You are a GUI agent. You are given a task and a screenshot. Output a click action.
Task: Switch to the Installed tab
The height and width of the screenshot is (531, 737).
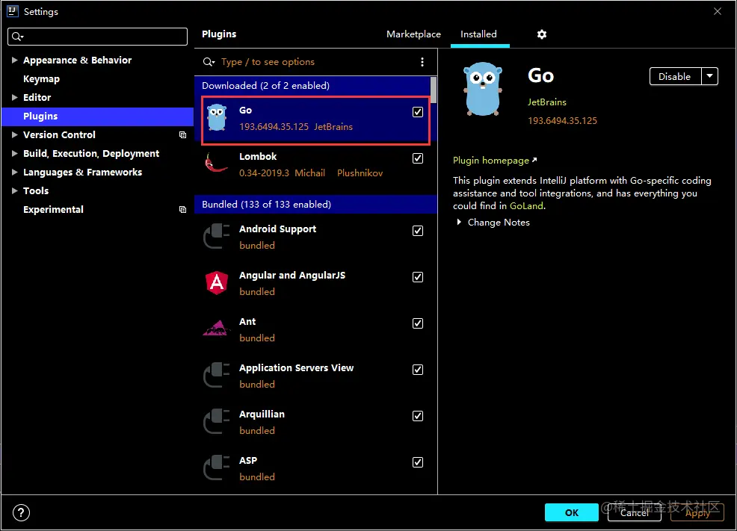coord(478,34)
